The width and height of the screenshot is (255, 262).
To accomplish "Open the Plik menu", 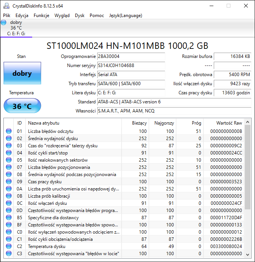I will point(7,16).
